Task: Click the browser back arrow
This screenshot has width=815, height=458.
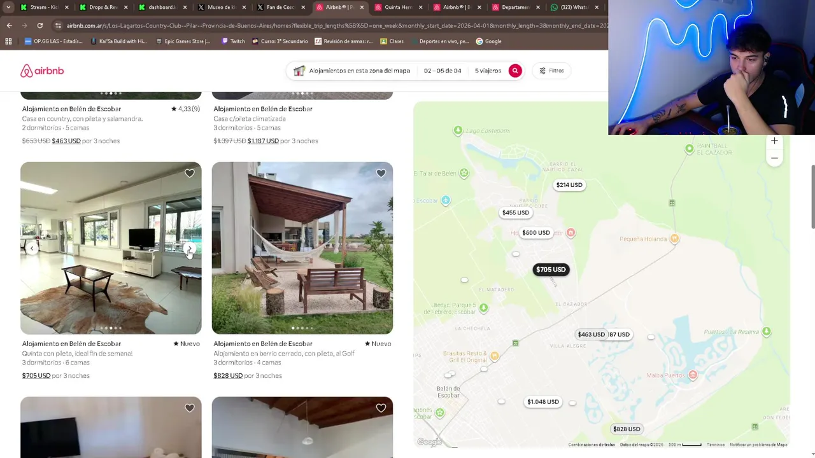Action: [9, 25]
